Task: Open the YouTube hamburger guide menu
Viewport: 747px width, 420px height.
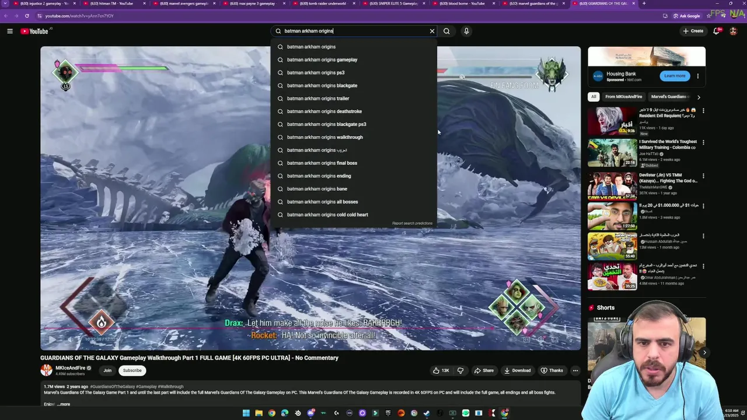Action: [10, 31]
